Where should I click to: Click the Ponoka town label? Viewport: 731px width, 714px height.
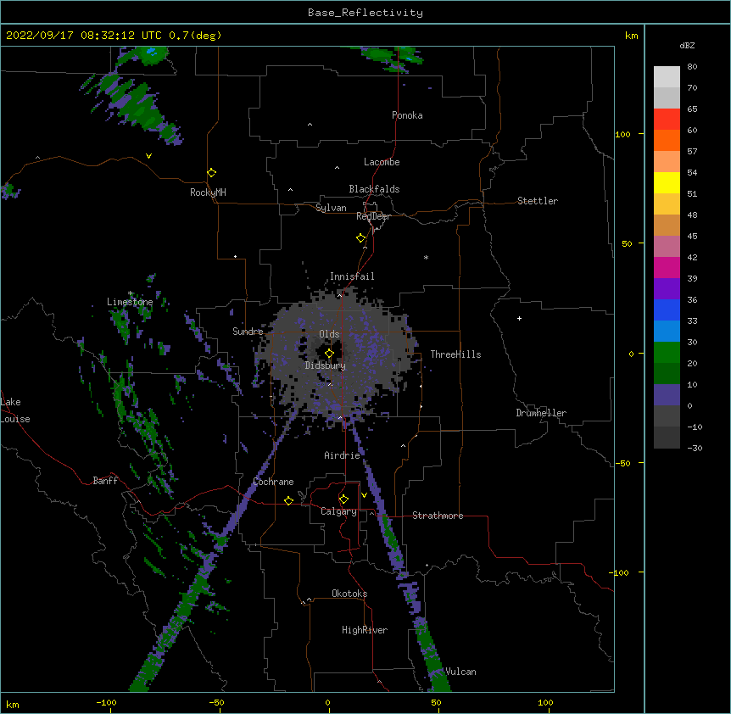(x=407, y=115)
